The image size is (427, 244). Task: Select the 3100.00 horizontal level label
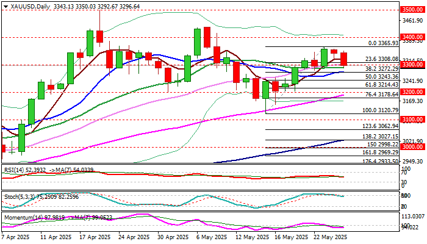(x=412, y=120)
